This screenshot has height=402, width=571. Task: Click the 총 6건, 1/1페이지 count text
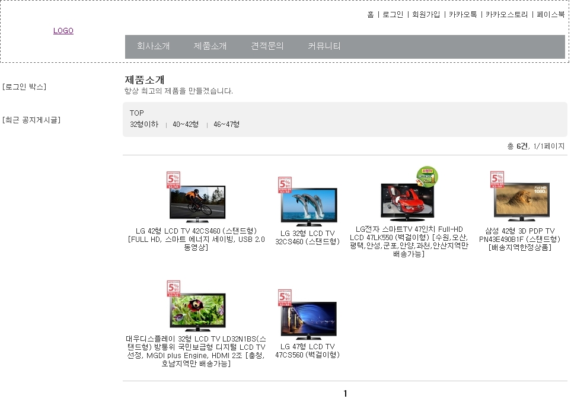coord(536,146)
